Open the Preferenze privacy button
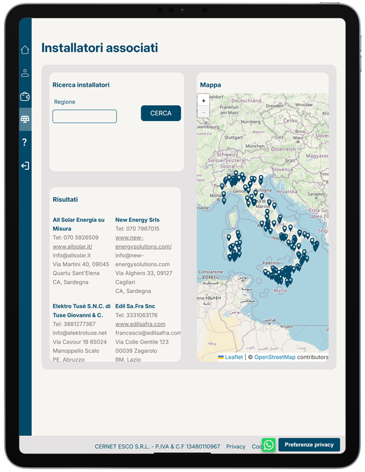The height and width of the screenshot is (472, 365). [309, 445]
